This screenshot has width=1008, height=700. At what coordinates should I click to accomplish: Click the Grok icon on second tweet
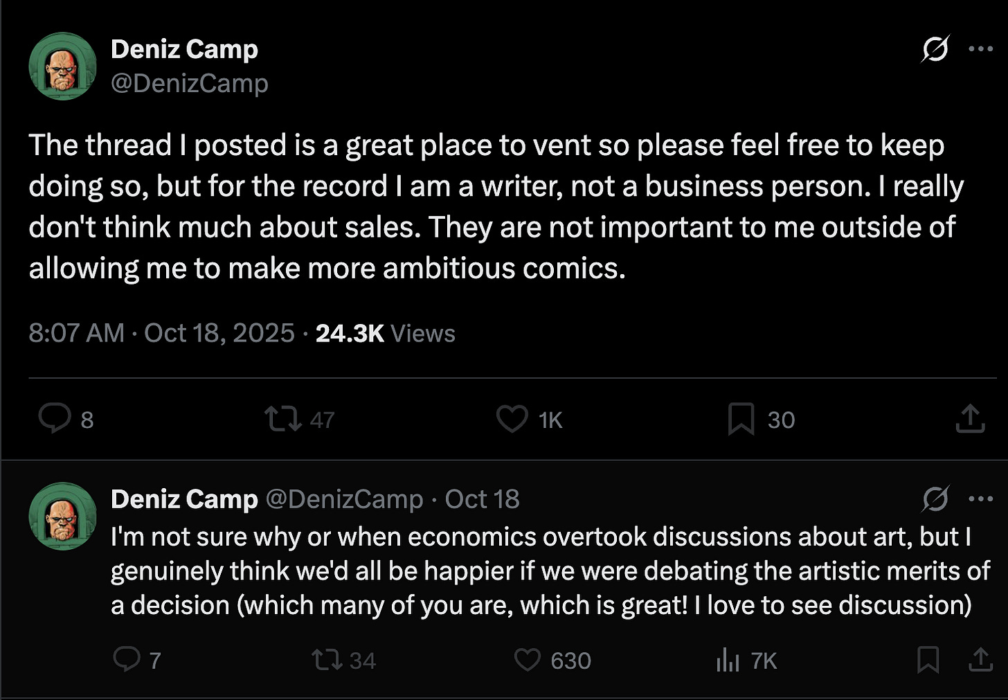click(x=935, y=499)
